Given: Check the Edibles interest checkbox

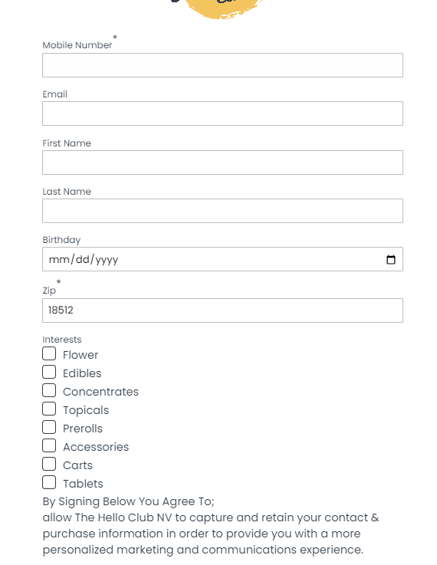Looking at the screenshot, I should tap(49, 372).
